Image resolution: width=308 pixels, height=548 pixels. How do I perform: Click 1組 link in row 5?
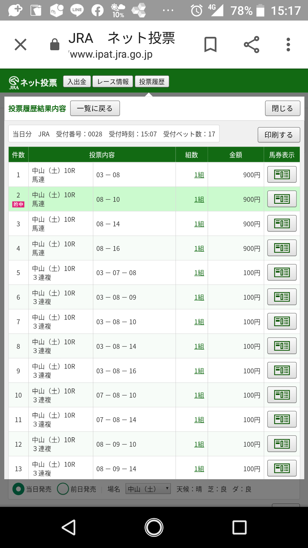point(199,273)
